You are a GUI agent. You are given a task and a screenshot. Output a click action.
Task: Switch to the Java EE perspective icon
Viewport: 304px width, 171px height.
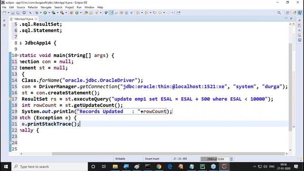(294, 13)
